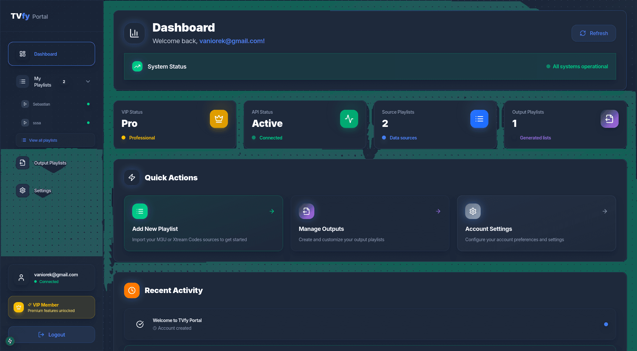Click the playlists count badge 2

coord(64,81)
